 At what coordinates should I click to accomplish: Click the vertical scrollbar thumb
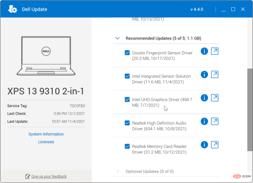pos(250,109)
